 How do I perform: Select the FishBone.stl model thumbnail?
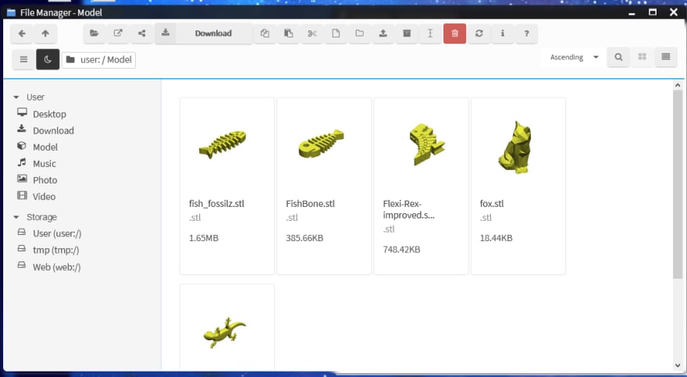pos(321,144)
